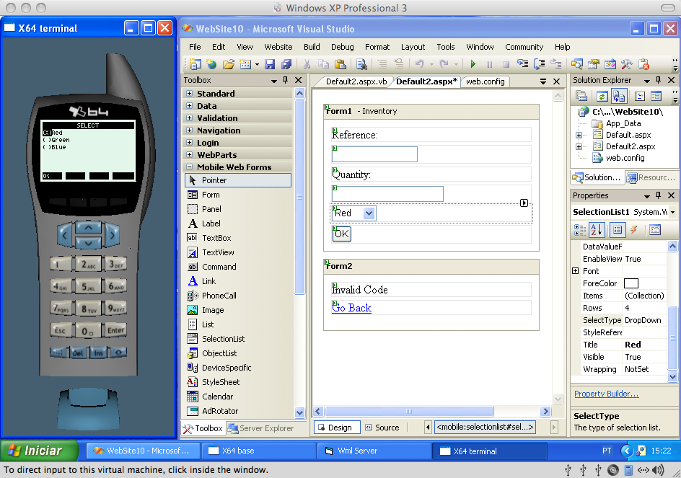Expand the Login toolbox section
681x478 pixels.
(x=189, y=143)
